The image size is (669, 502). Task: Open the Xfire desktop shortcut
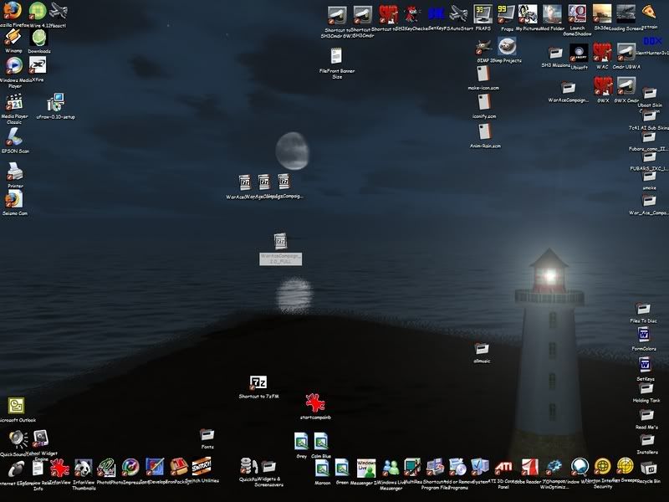38,65
